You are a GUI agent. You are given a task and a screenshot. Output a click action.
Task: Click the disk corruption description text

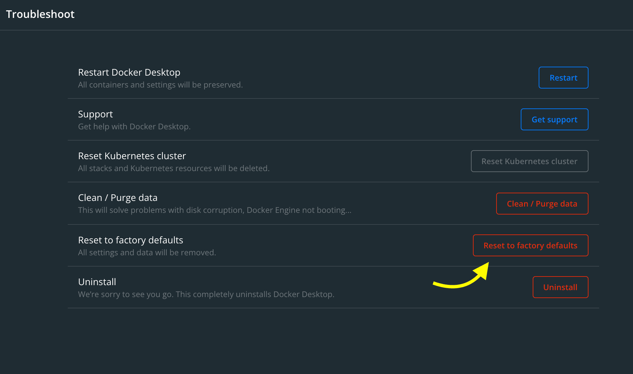[x=215, y=210]
